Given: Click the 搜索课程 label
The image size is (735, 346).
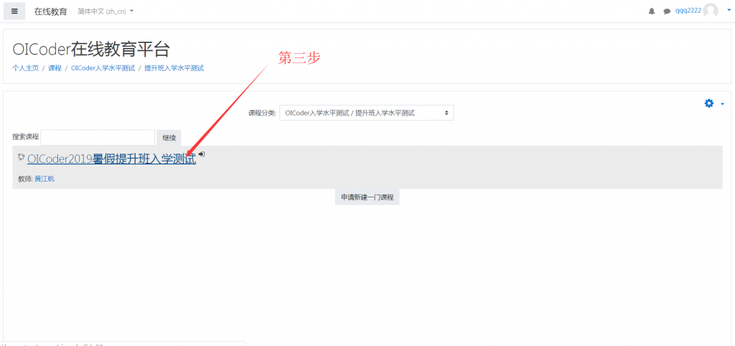Looking at the screenshot, I should pyautogui.click(x=25, y=137).
